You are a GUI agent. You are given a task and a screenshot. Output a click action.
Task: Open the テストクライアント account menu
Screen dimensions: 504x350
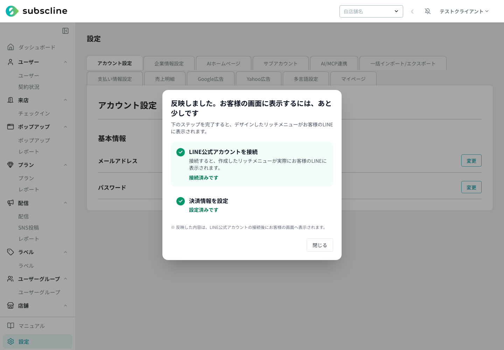(464, 12)
